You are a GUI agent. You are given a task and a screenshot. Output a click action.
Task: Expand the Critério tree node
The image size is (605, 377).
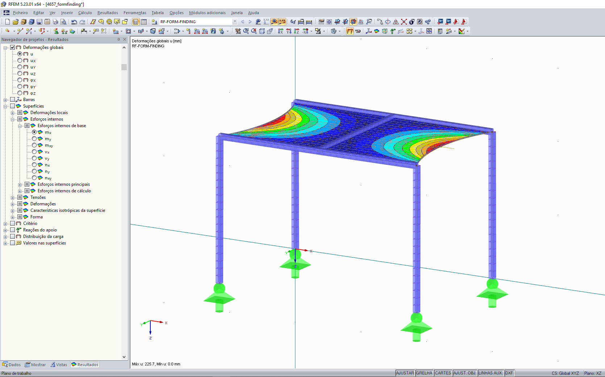[x=5, y=224]
